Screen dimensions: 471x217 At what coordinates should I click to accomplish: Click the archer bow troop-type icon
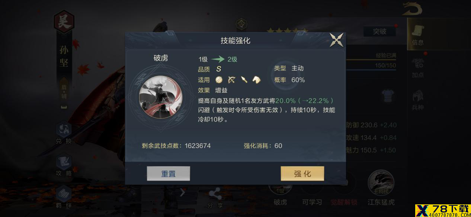click(x=231, y=80)
